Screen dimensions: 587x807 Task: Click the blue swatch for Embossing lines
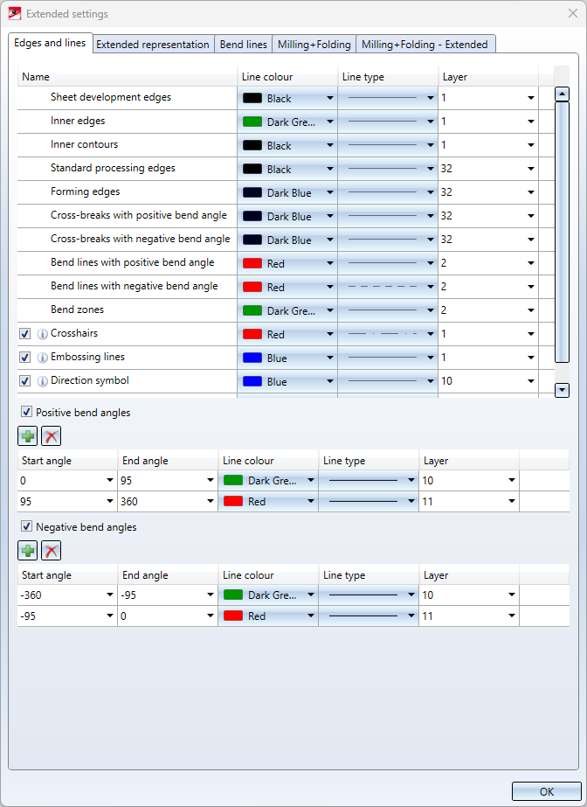point(252,358)
